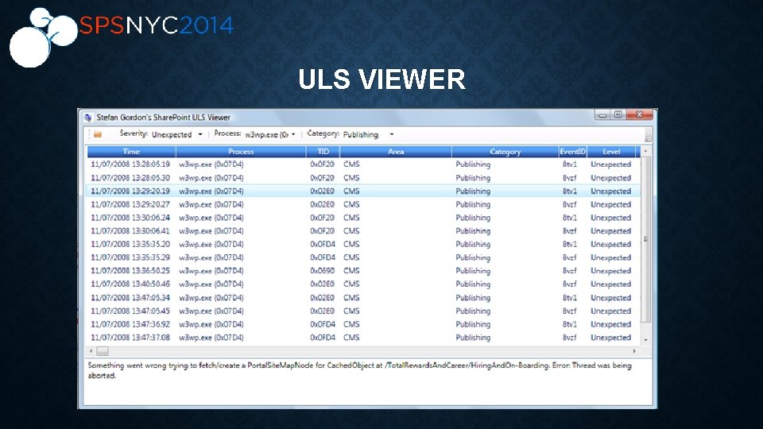Sort by the Category column header
This screenshot has height=429, width=763.
click(505, 151)
